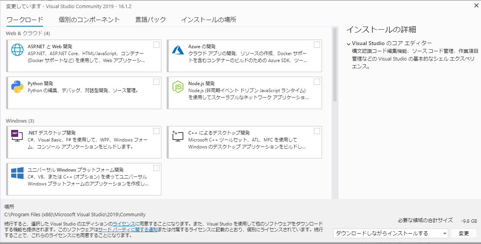Click the Azure development logo icon
The height and width of the screenshot is (244, 481).
coord(178,49)
